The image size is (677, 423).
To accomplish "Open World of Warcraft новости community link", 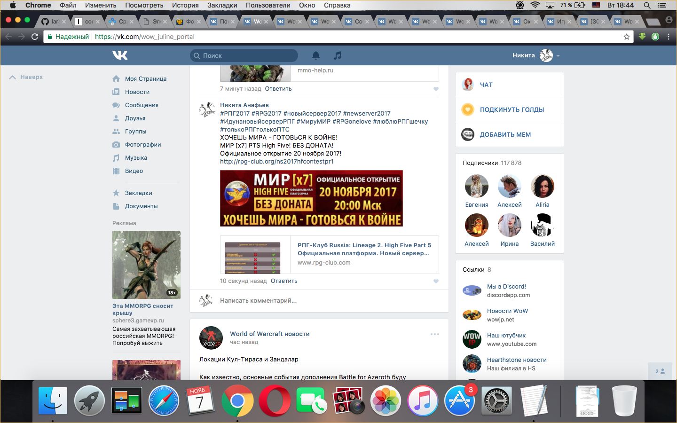I will (270, 334).
